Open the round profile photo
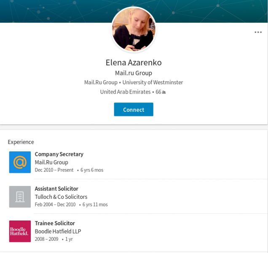Image resolution: width=268 pixels, height=253 pixels. pos(134,30)
